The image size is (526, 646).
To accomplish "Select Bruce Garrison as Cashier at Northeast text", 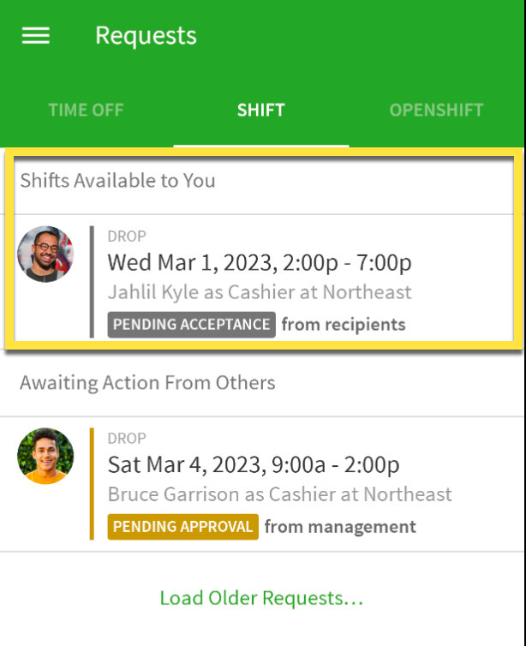I will (279, 494).
